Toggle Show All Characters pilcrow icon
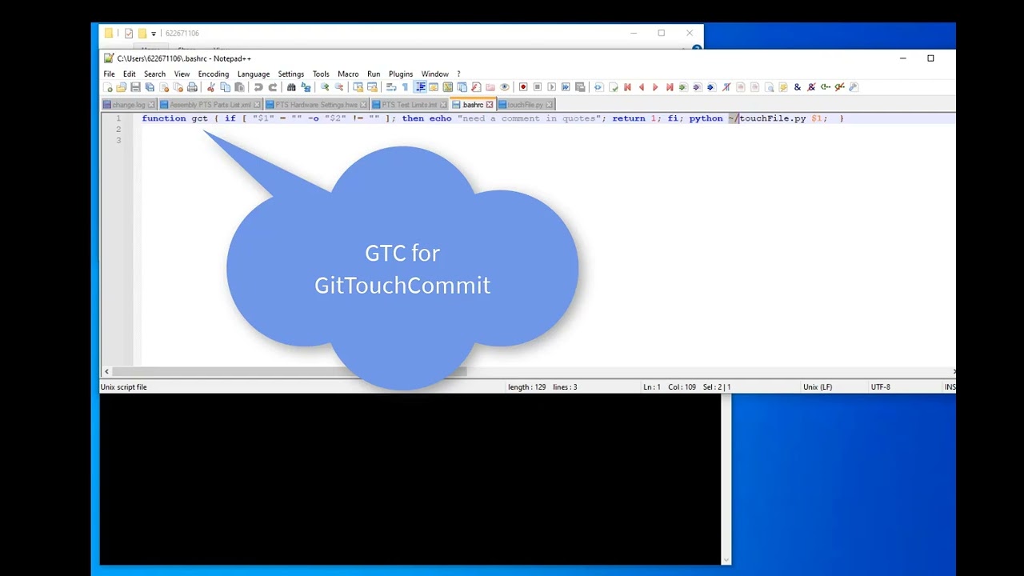Image resolution: width=1024 pixels, height=576 pixels. pyautogui.click(x=405, y=87)
